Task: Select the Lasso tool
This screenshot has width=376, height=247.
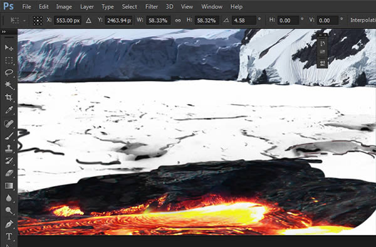Action: (x=9, y=73)
